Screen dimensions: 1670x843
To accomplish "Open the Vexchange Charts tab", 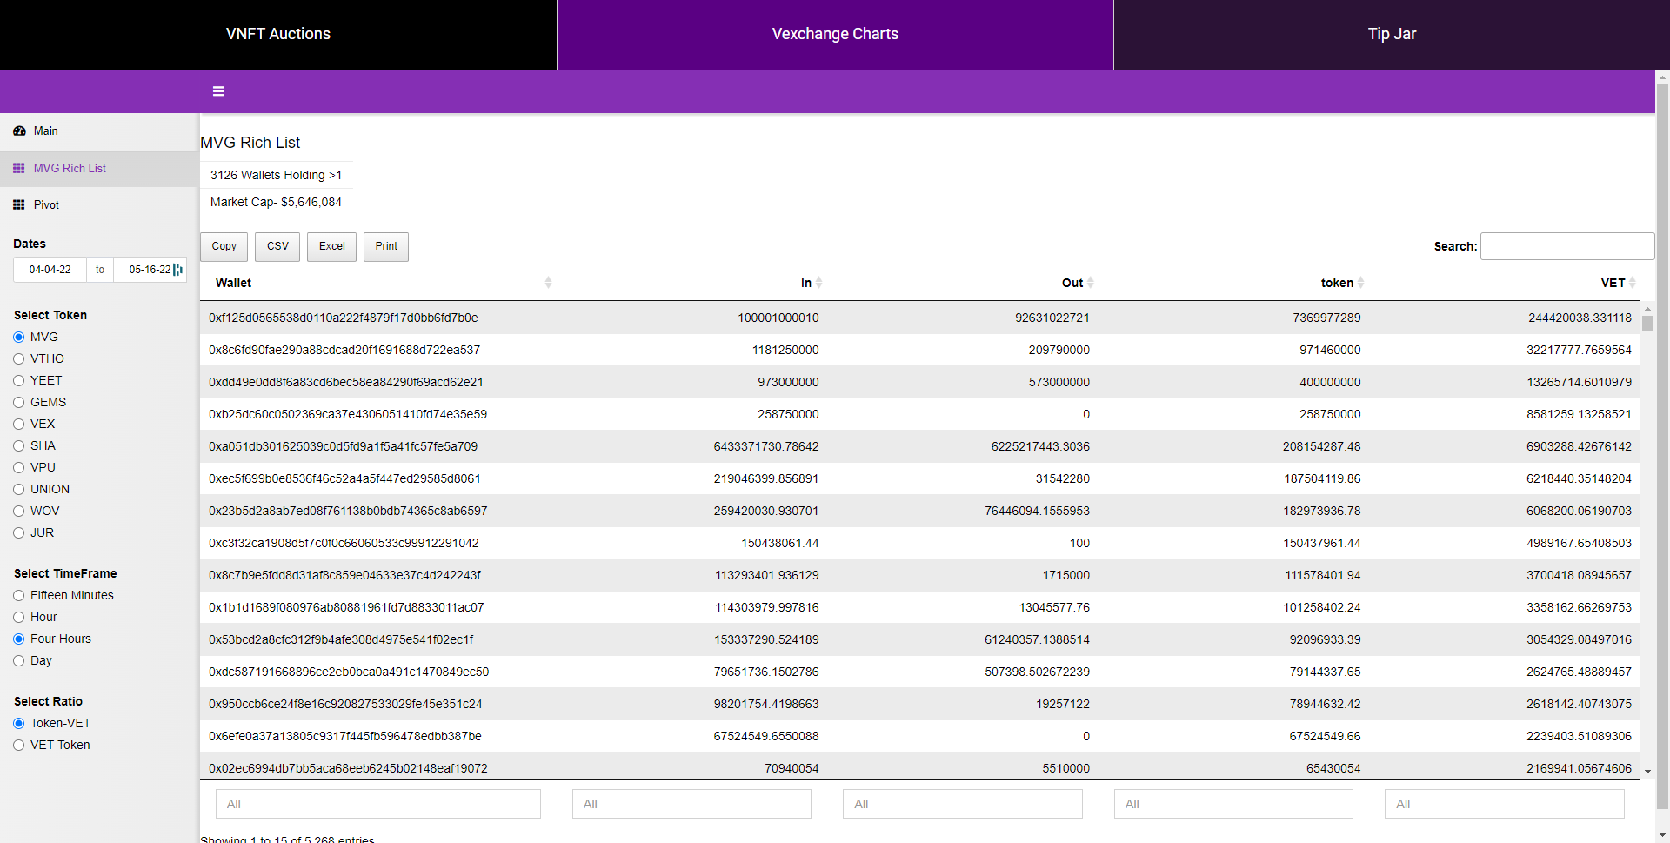I will click(x=835, y=35).
